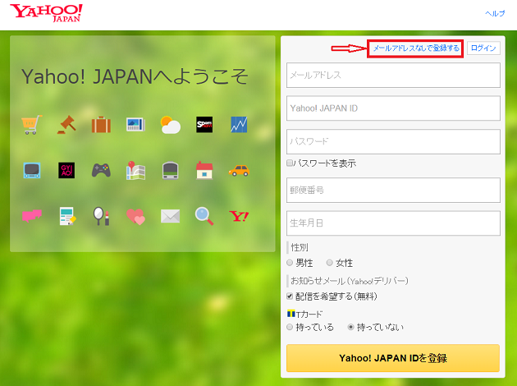Image resolution: width=517 pixels, height=386 pixels.
Task: Focus the メールアドレス input field
Action: pyautogui.click(x=393, y=76)
